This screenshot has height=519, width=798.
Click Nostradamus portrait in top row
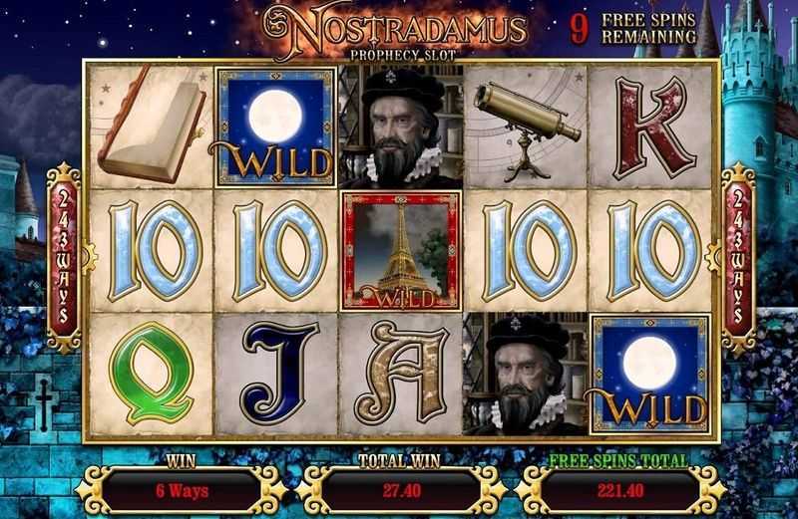point(401,128)
